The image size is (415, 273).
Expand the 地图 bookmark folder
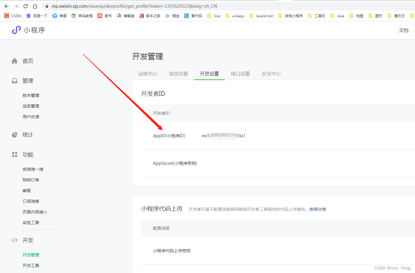(x=356, y=16)
